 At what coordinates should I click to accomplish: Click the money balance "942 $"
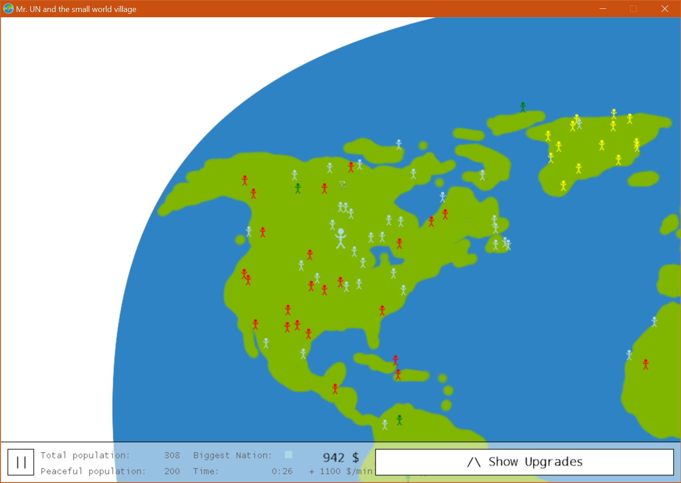(x=341, y=457)
